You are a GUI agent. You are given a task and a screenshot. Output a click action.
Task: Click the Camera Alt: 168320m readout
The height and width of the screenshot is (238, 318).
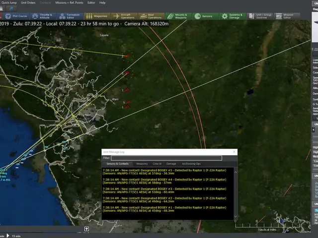146,24
